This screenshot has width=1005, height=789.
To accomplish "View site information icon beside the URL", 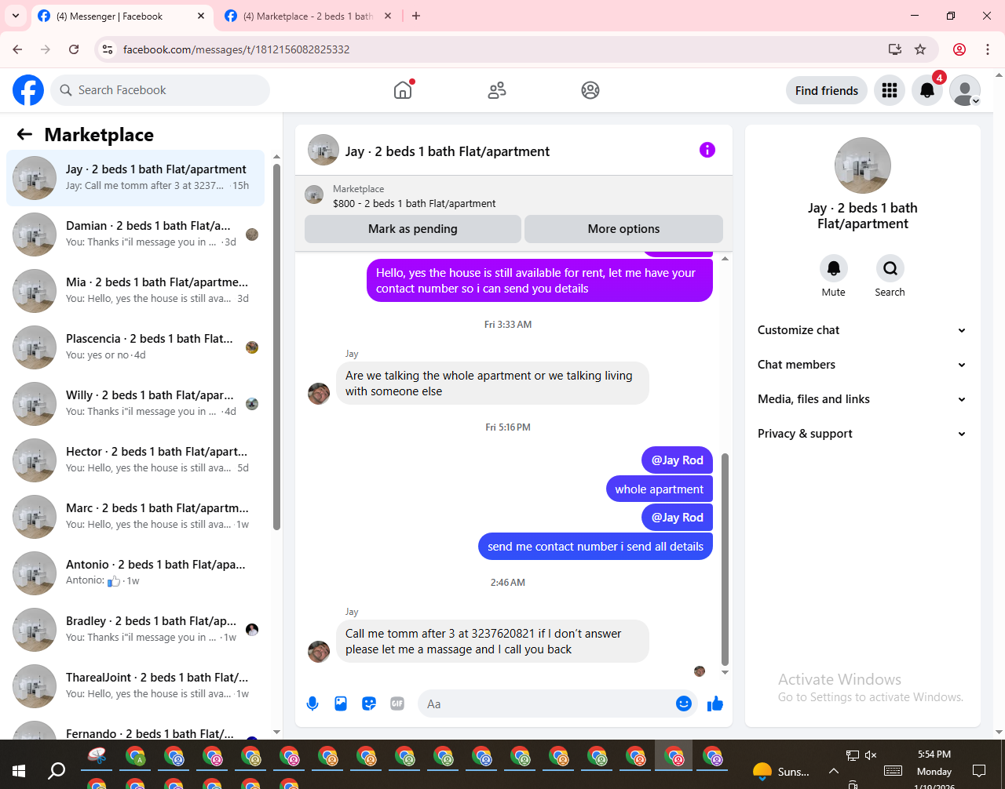I will point(108,49).
